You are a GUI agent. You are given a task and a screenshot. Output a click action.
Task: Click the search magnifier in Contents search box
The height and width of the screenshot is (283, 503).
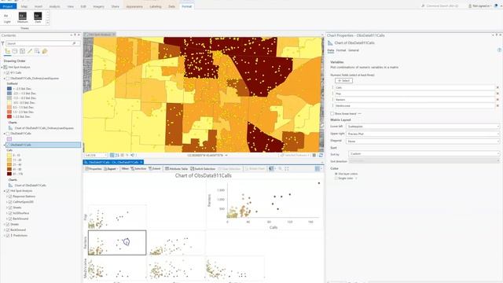click(x=74, y=43)
